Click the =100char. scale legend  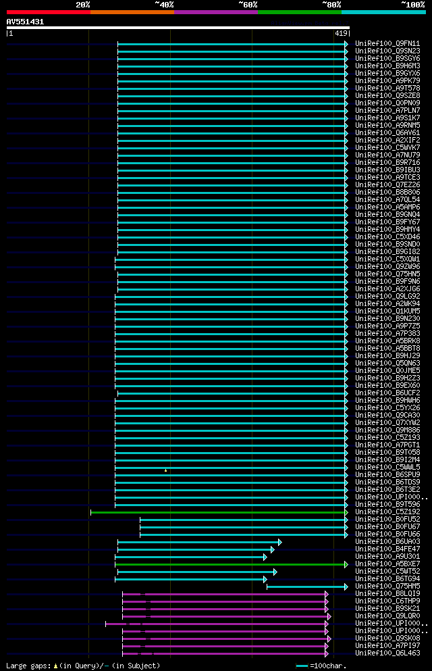click(321, 666)
